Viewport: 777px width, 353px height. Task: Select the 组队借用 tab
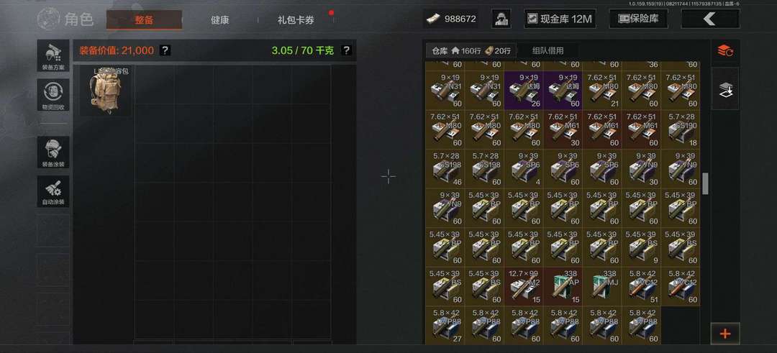click(x=547, y=50)
